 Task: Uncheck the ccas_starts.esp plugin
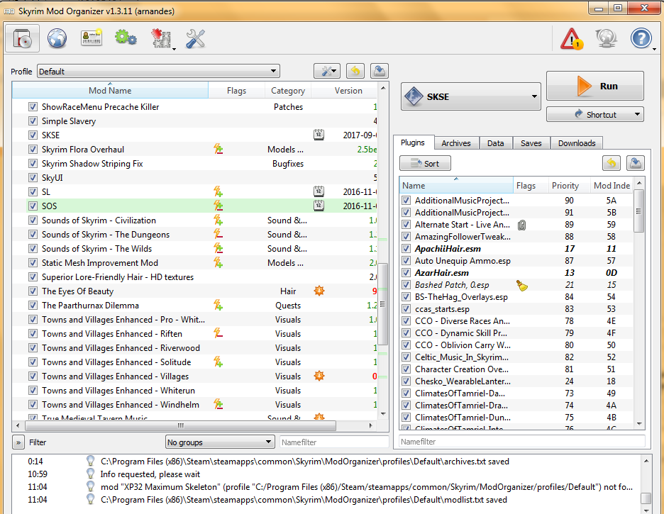(x=406, y=309)
